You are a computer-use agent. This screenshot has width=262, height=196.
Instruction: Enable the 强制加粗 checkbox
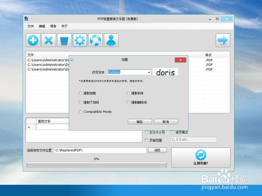(80, 93)
